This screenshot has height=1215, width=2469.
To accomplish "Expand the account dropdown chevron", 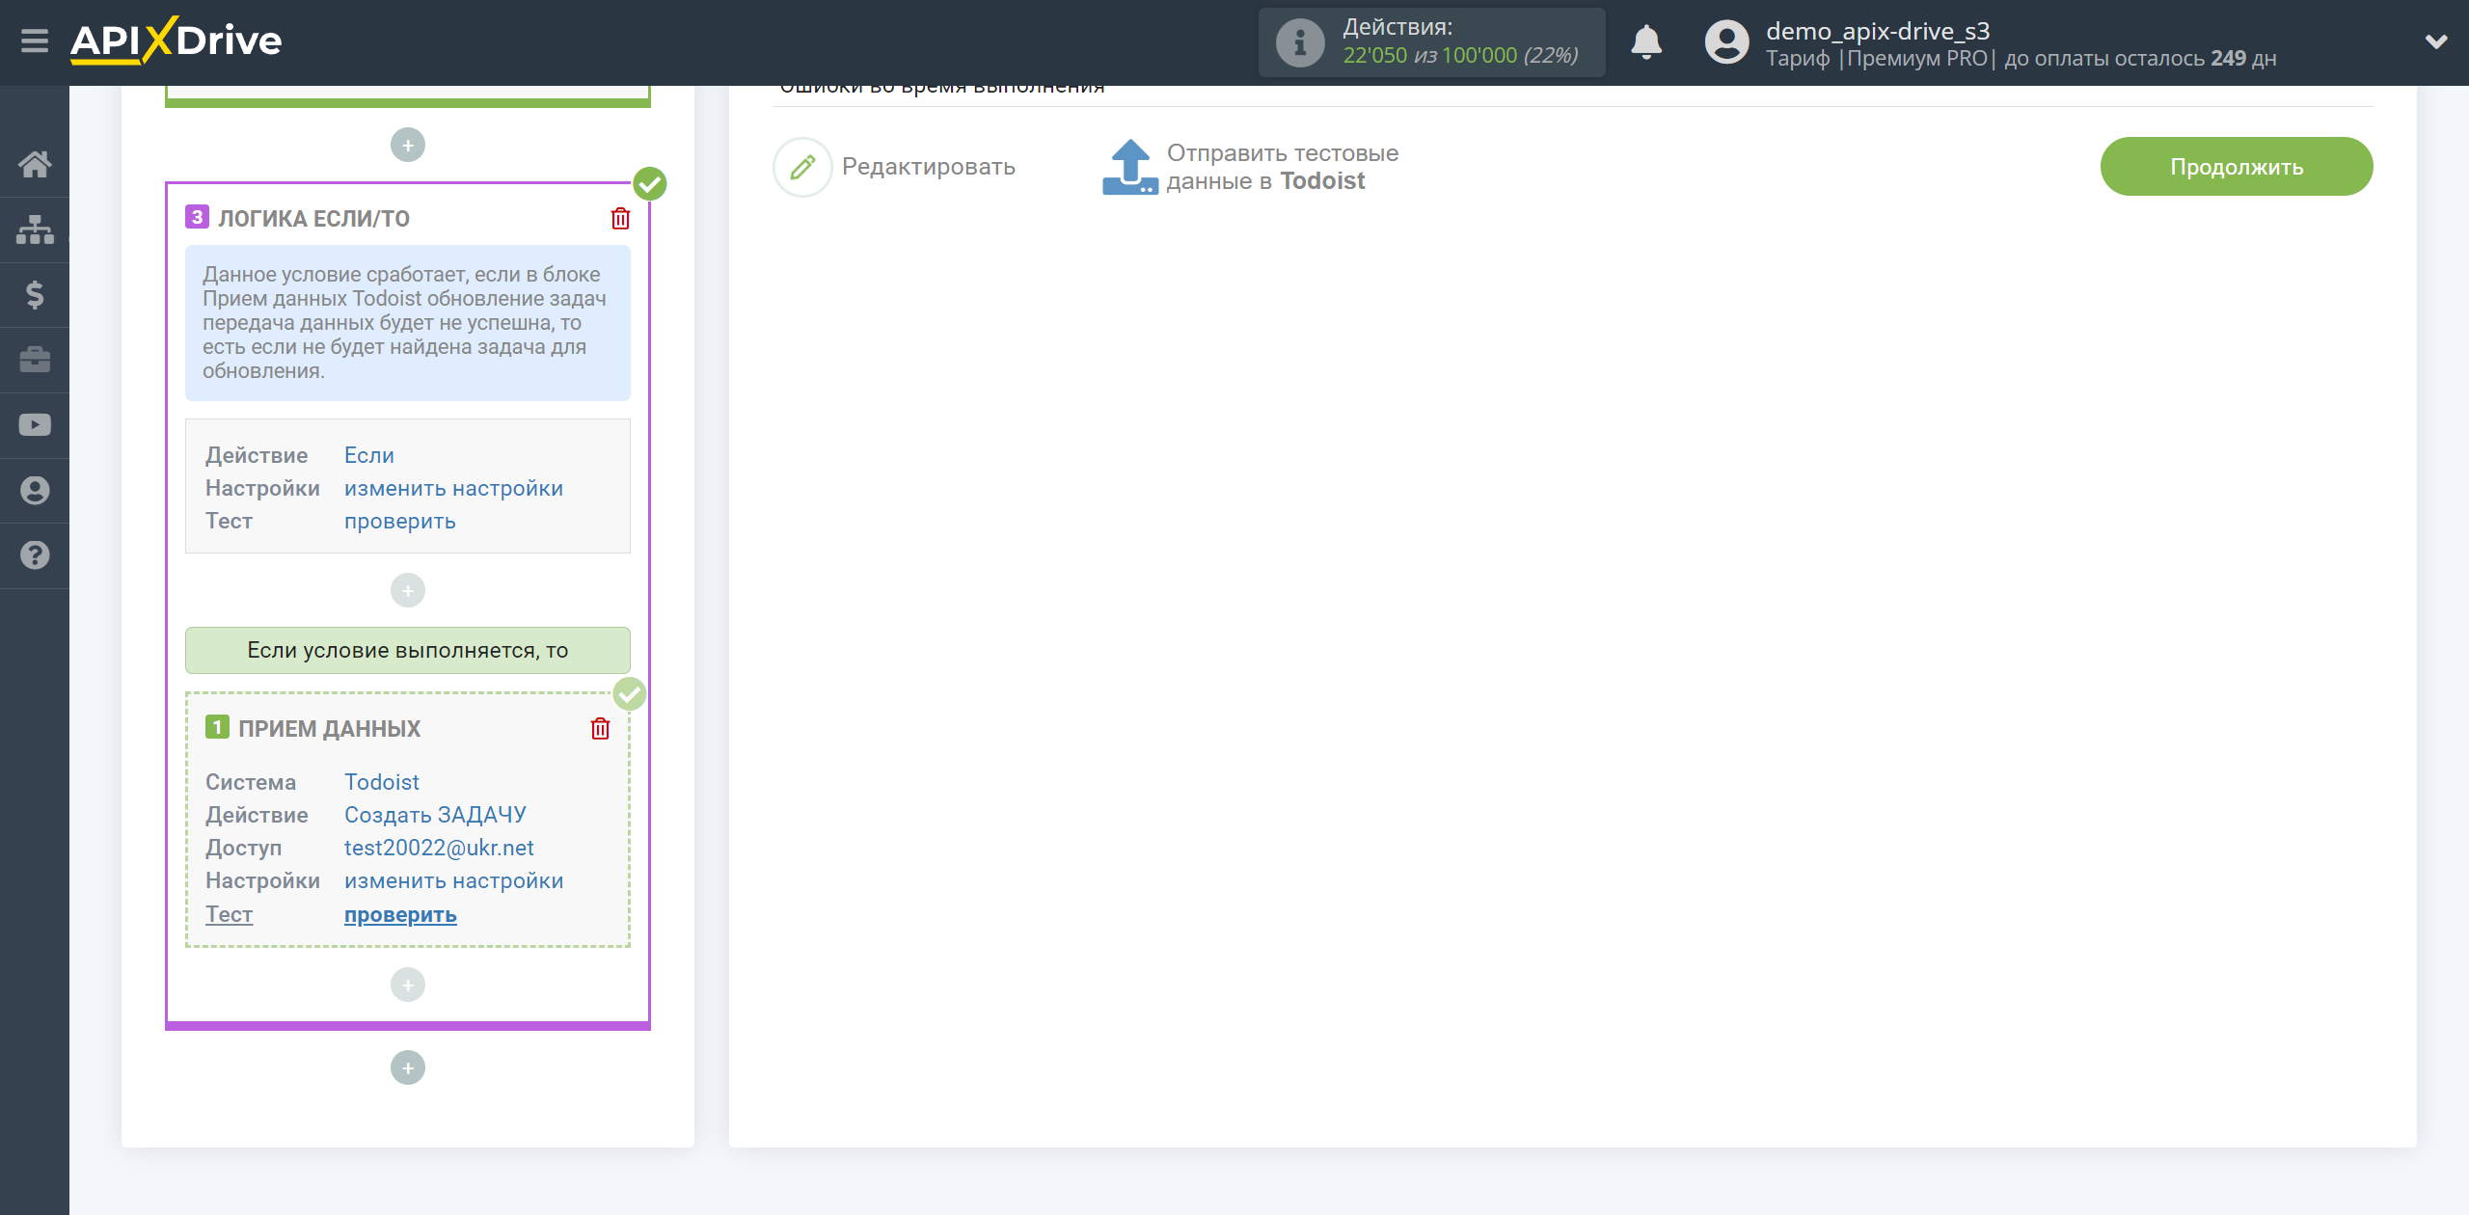I will [2436, 41].
